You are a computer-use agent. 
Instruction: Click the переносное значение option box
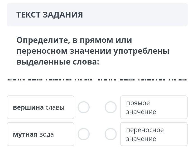[154, 134]
